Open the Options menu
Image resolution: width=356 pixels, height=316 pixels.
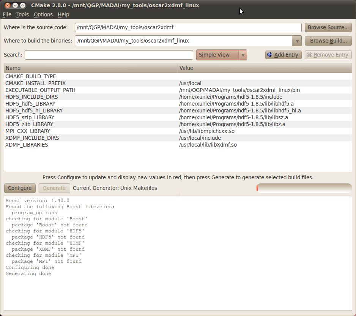[43, 14]
